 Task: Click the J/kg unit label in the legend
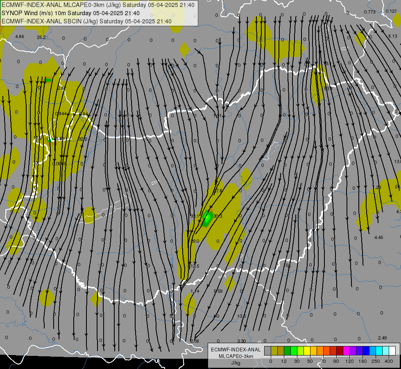pos(236,363)
